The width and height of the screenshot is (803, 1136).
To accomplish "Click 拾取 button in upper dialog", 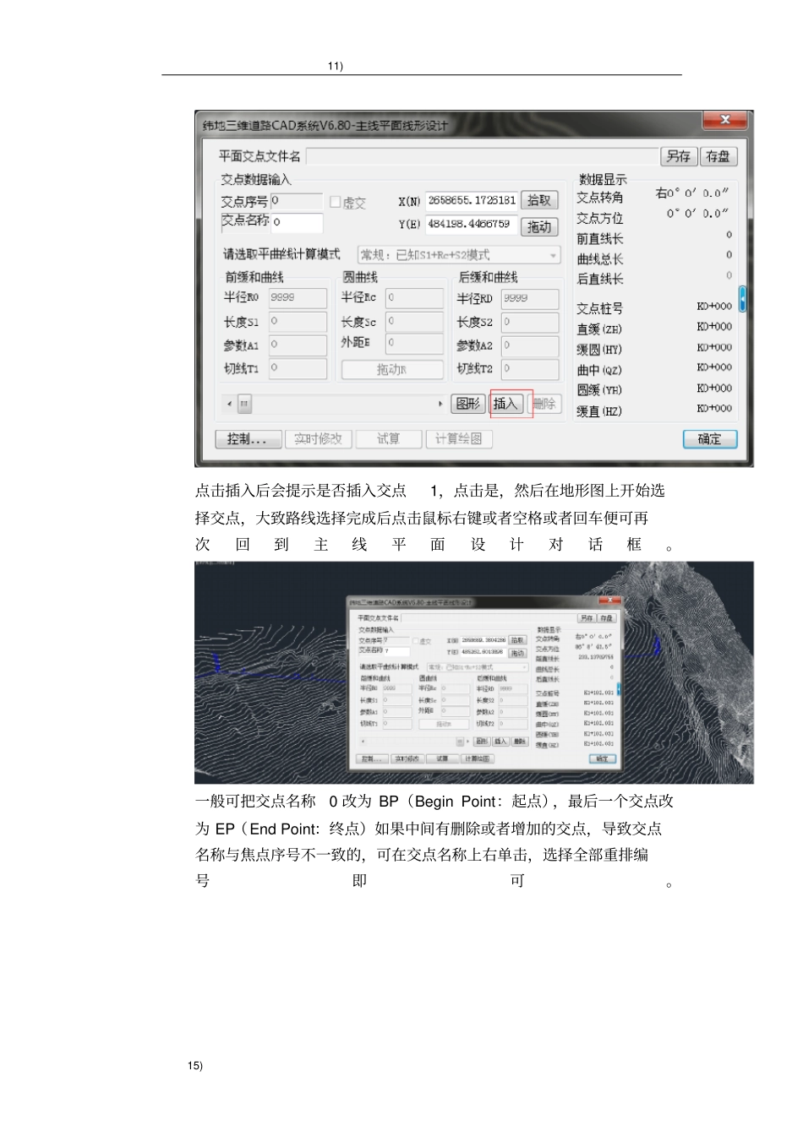I will (539, 200).
